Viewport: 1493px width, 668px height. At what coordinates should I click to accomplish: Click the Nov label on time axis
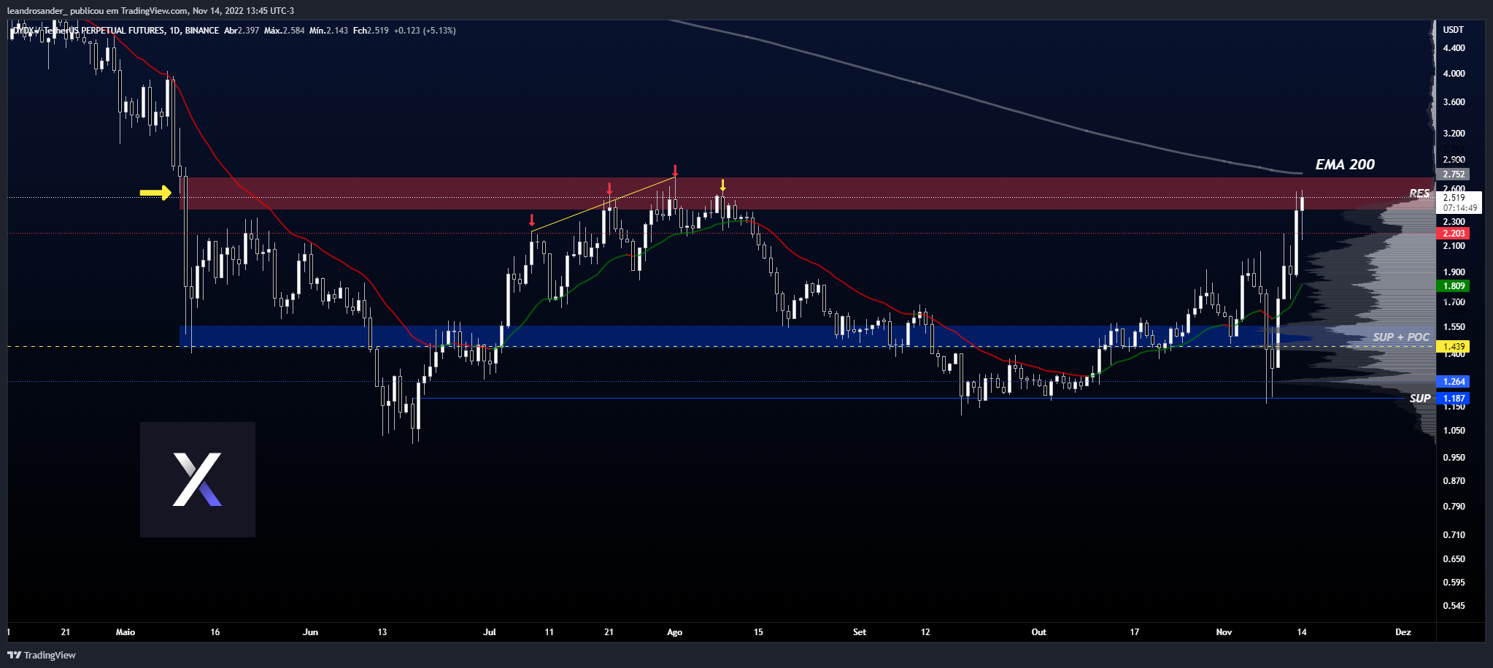point(1224,632)
